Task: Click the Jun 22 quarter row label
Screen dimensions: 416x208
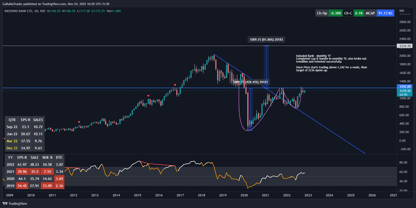Action: [12, 134]
